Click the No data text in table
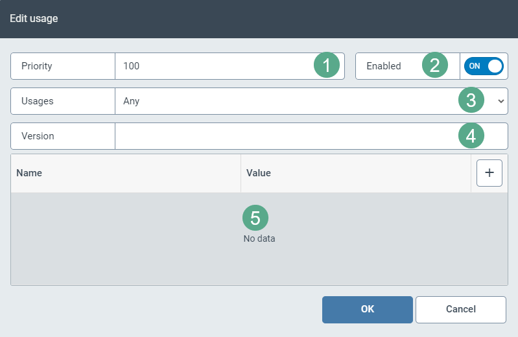The width and height of the screenshot is (518, 337). [259, 238]
